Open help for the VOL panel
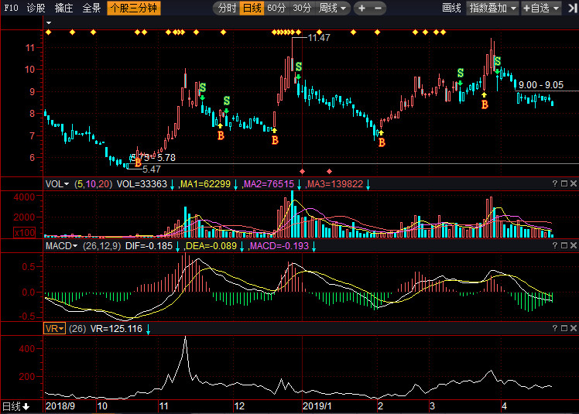The width and height of the screenshot is (579, 414). [x=555, y=183]
